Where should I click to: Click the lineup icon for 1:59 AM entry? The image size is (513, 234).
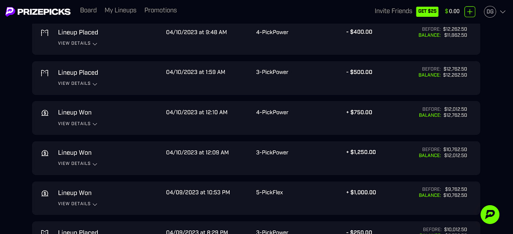44,73
